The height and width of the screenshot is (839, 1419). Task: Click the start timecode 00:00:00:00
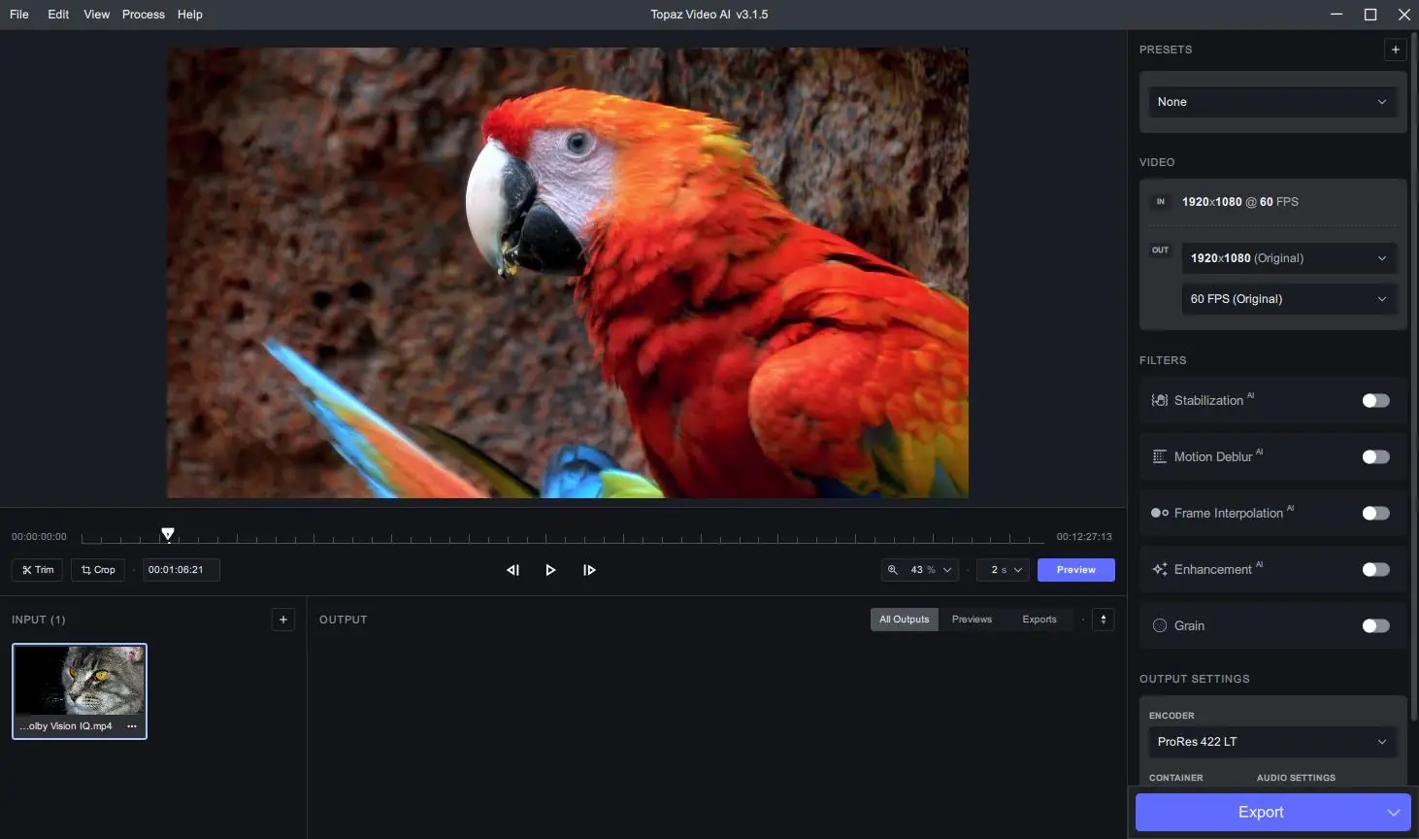tap(39, 537)
